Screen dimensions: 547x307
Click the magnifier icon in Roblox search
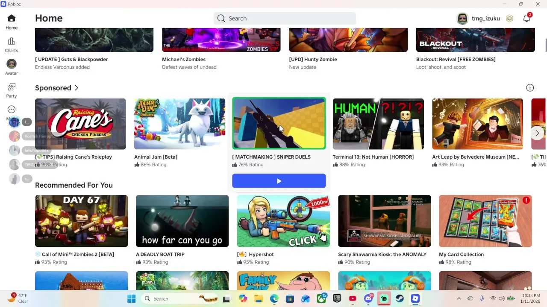coord(221,18)
